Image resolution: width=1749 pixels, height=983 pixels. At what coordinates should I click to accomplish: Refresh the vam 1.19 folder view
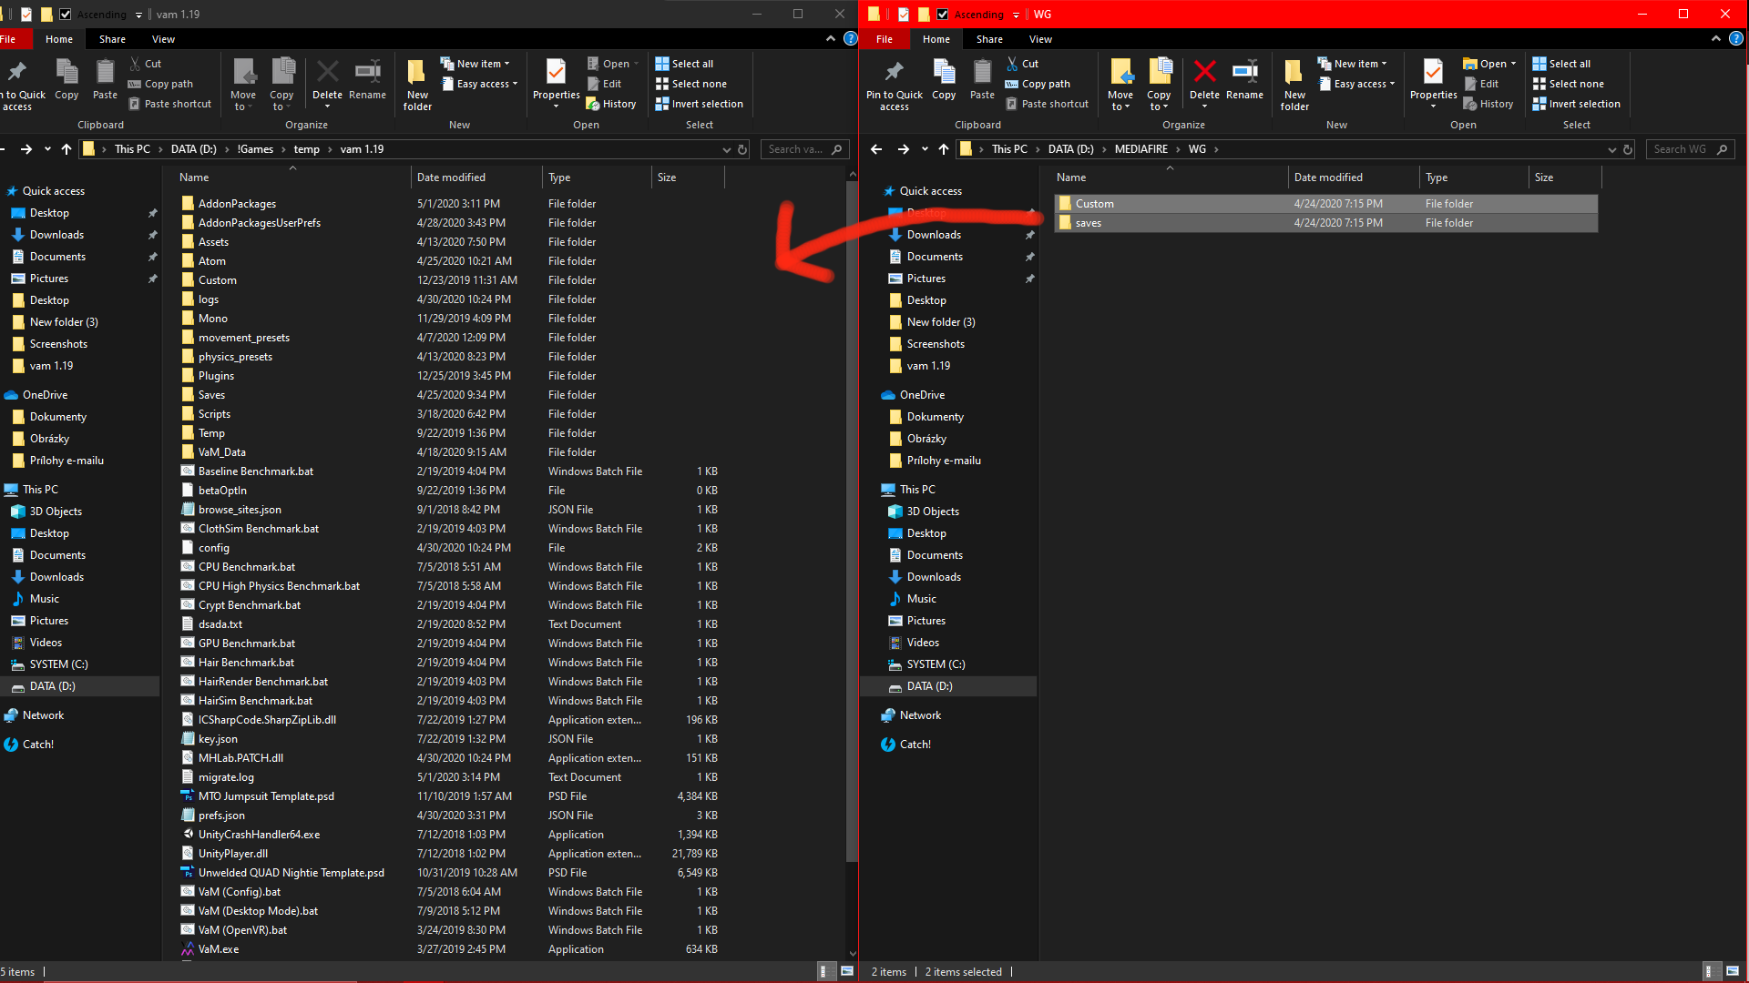click(x=742, y=149)
